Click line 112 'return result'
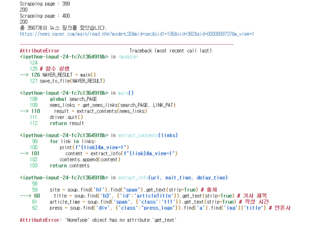 pyautogui.click(x=67, y=123)
